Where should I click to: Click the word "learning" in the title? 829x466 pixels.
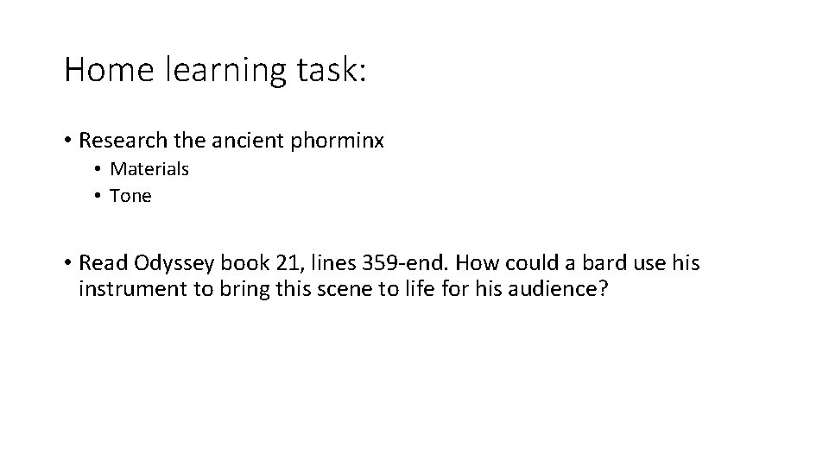coord(225,71)
